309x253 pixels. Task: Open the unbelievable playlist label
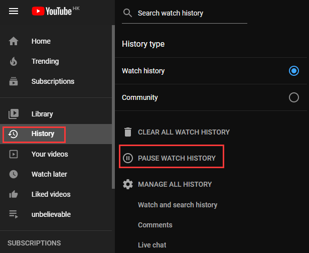(51, 214)
